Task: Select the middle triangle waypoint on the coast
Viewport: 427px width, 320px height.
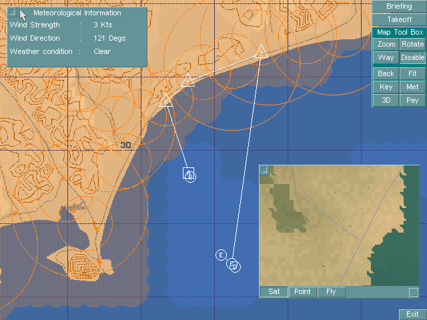Action: pyautogui.click(x=187, y=81)
